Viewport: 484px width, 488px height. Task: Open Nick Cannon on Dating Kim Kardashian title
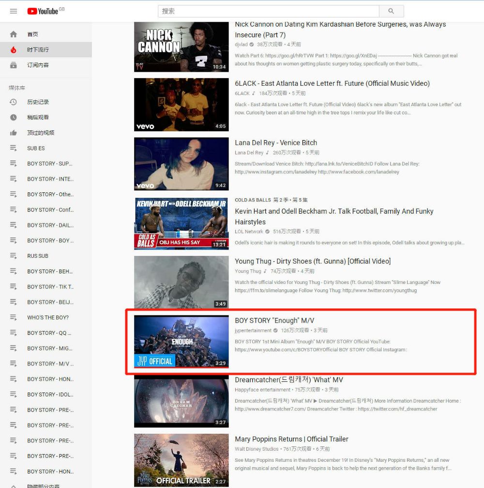coord(340,30)
